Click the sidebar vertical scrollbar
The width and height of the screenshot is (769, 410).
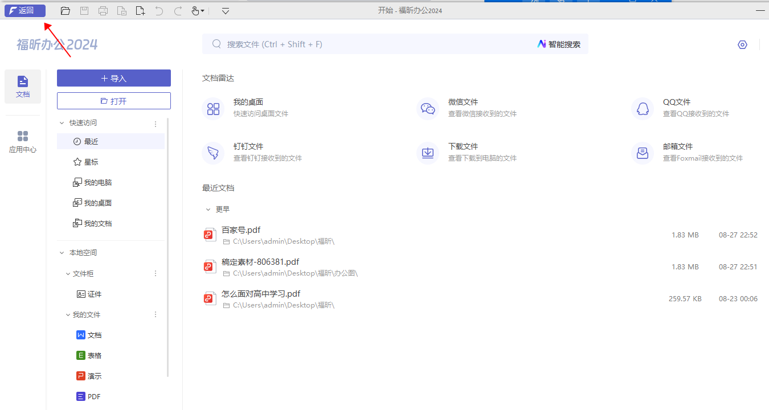167,248
